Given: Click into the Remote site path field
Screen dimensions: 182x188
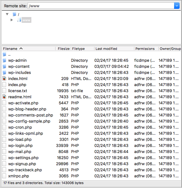Looking at the screenshot, I should click(101, 6).
